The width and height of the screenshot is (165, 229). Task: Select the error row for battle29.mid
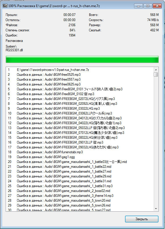tap(80, 176)
